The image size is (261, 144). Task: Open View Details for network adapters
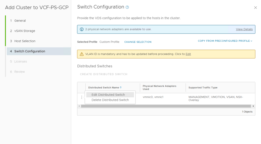coord(244,29)
